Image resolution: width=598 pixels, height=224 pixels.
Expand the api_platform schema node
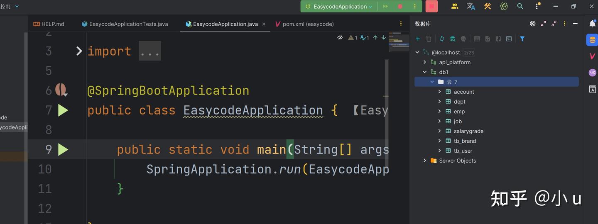pos(424,62)
